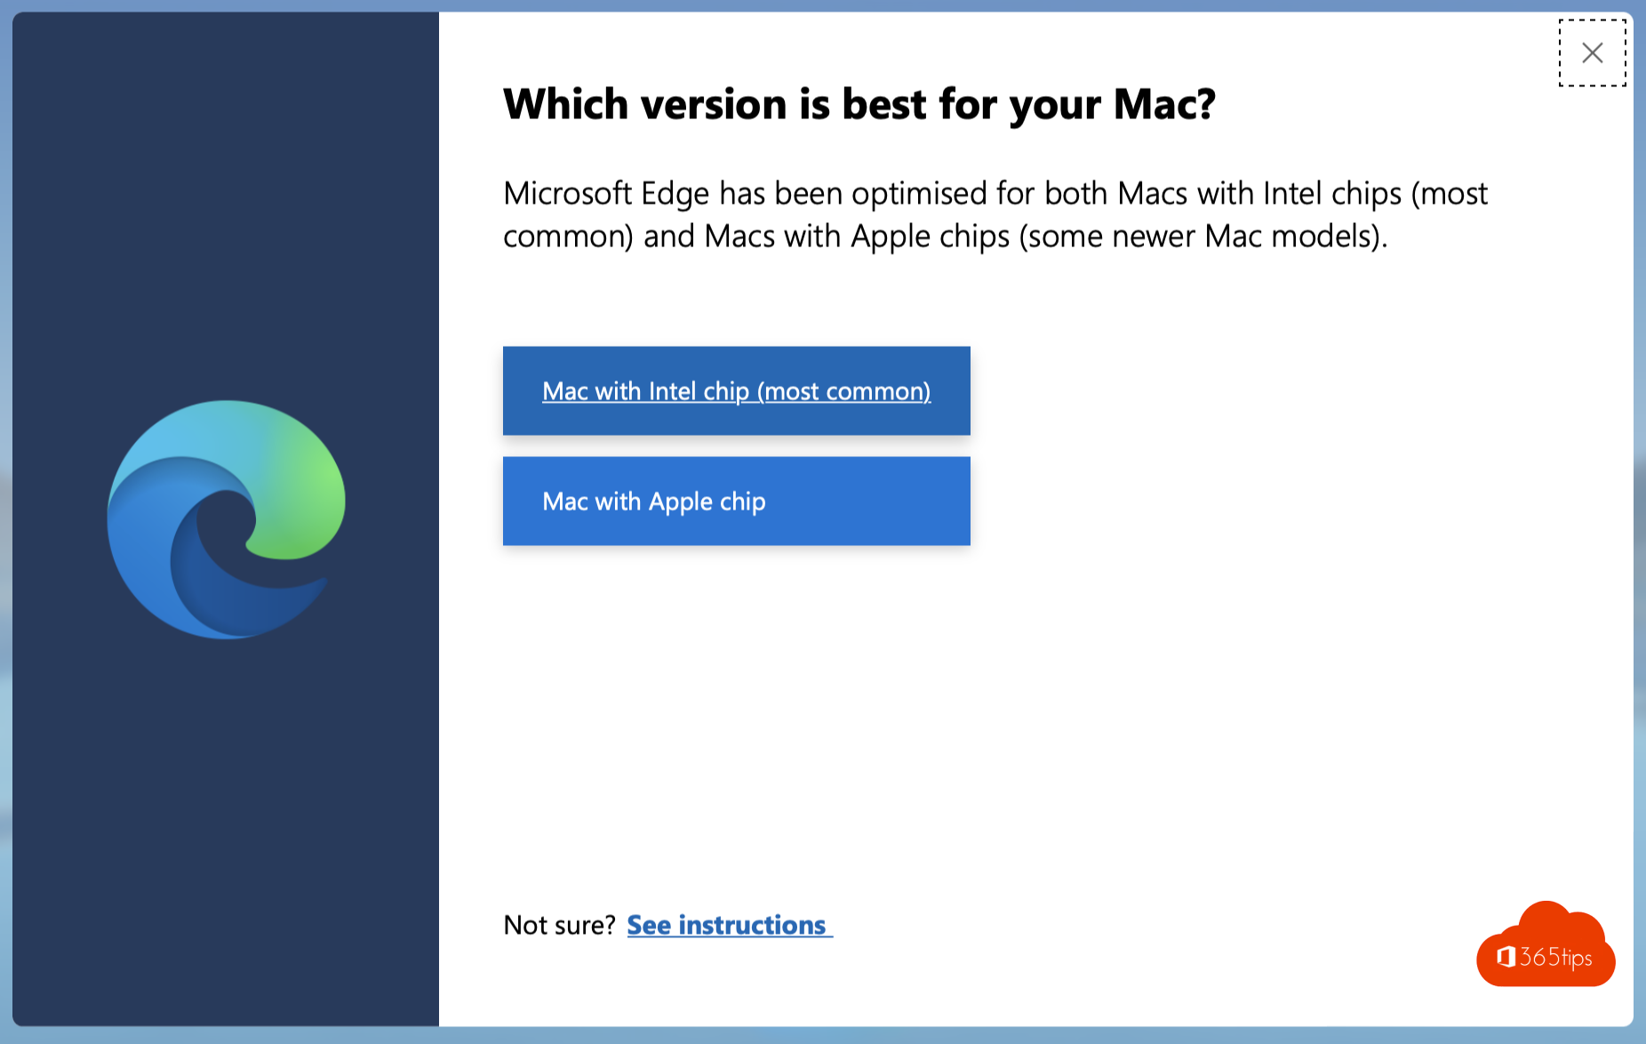The width and height of the screenshot is (1646, 1044).
Task: Choose Mac with Apple chip
Action: click(736, 501)
